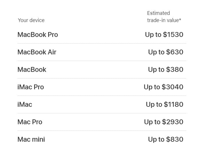Select the MacBook Air device name
Image resolution: width=204 pixels, height=156 pixels.
click(x=37, y=52)
